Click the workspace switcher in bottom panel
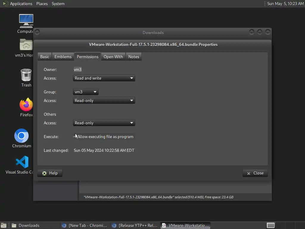This screenshot has width=305, height=229. click(270, 225)
